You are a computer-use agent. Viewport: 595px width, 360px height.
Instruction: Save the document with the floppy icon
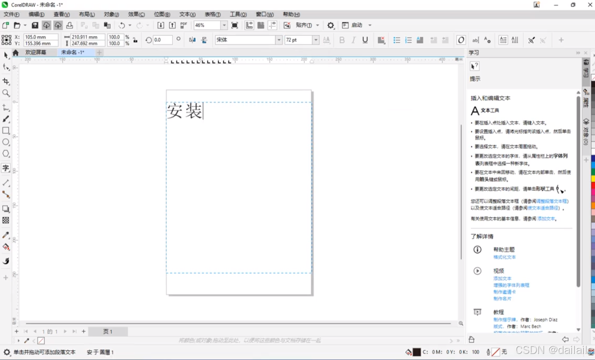(35, 25)
